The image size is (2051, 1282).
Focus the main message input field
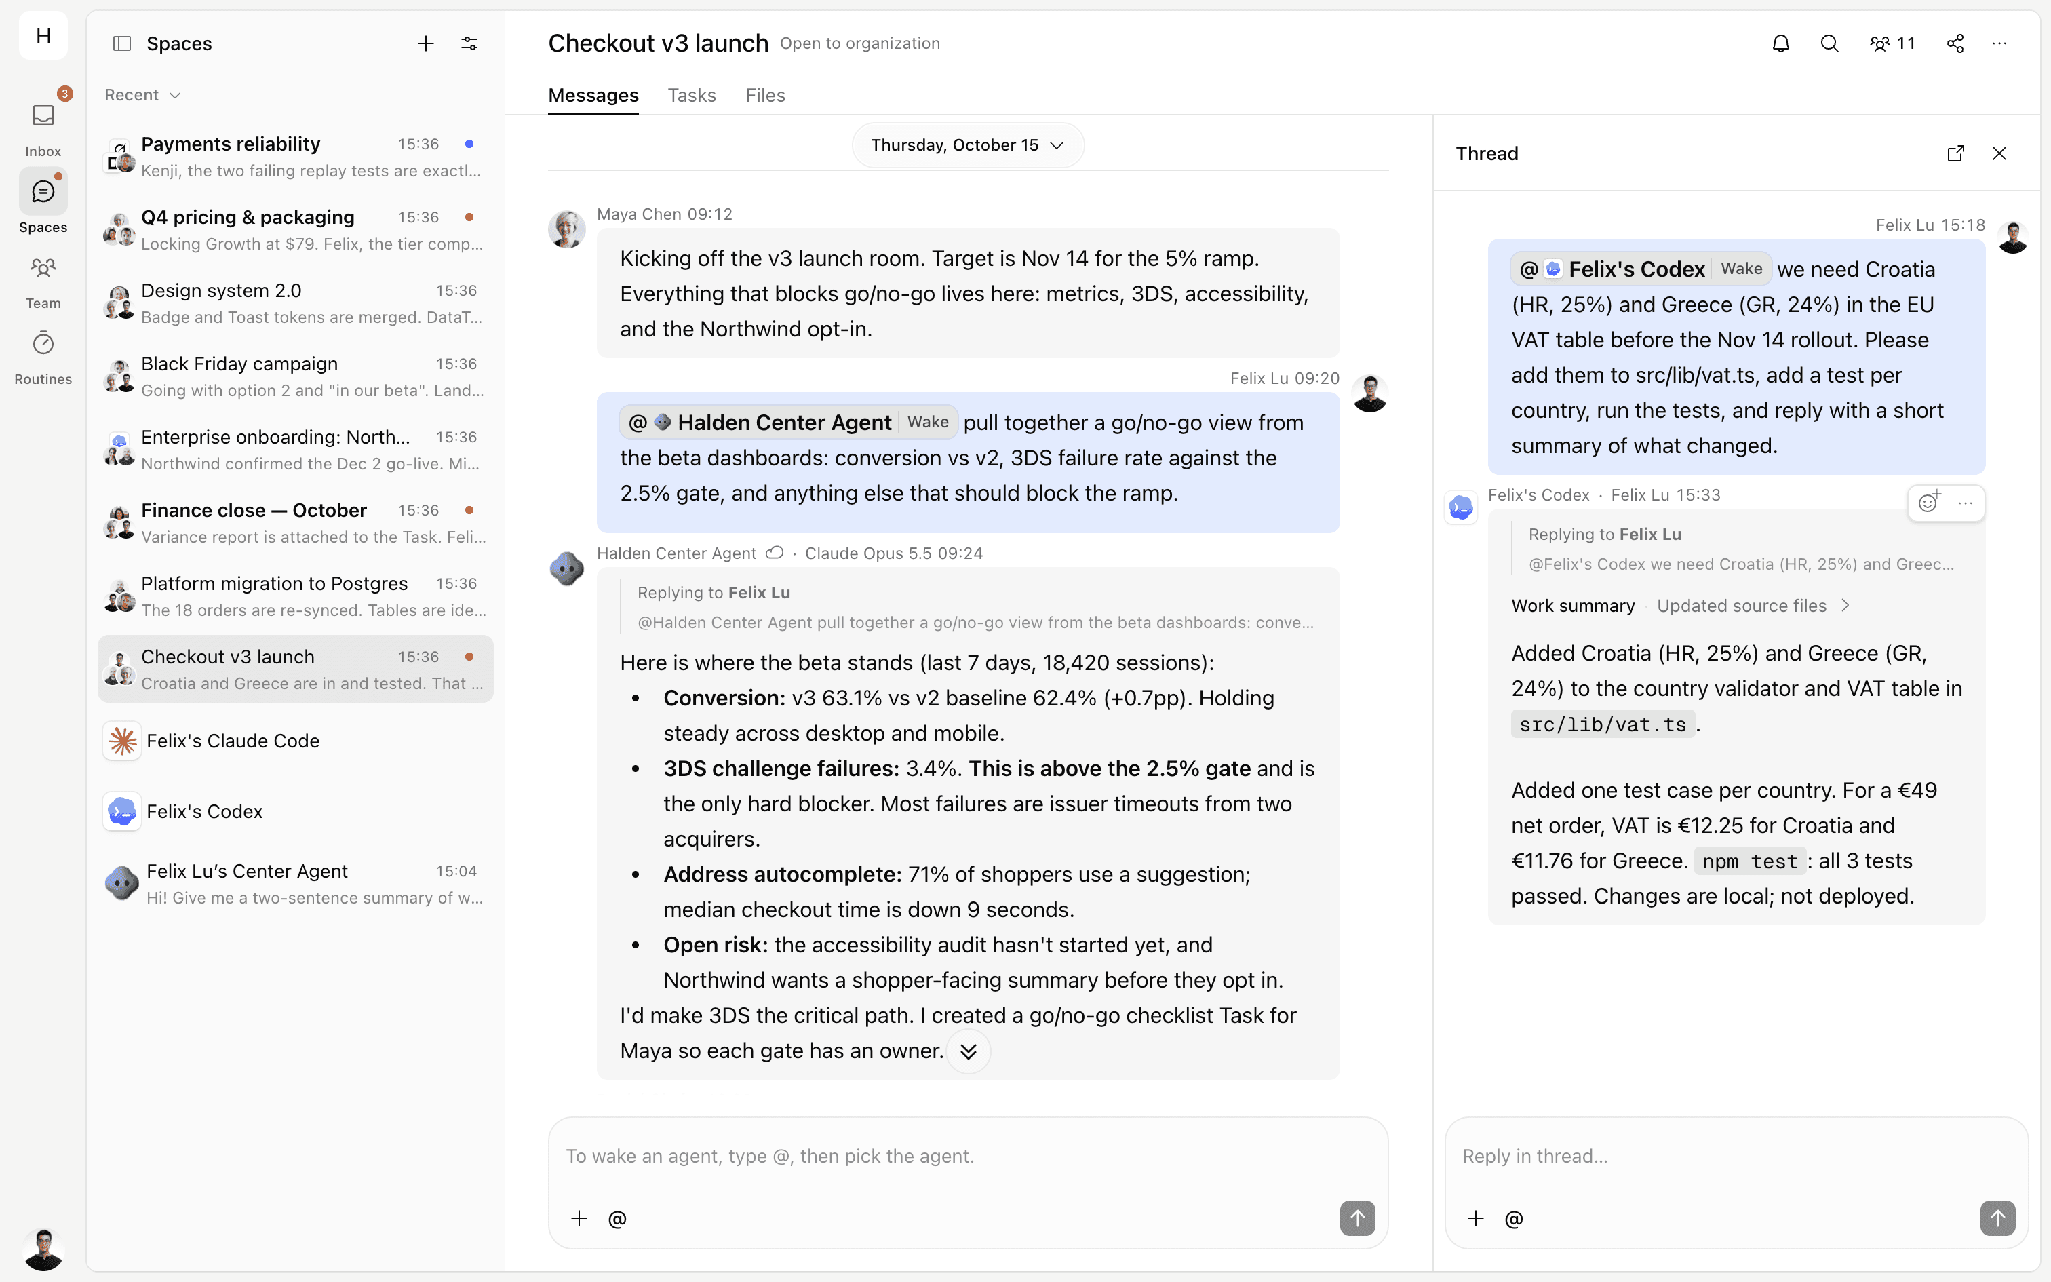(x=968, y=1157)
